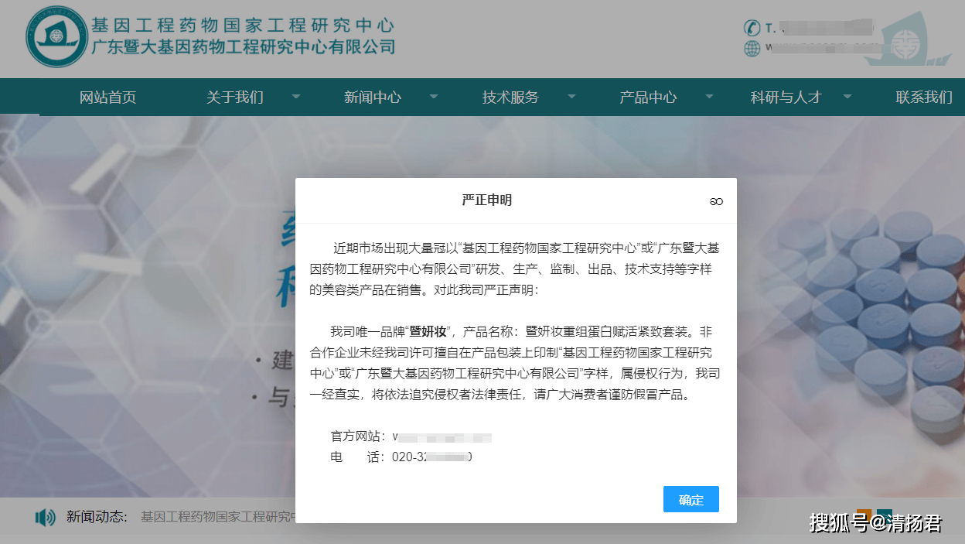Expand the dropdown arrow next to 关于我们
965x544 pixels.
295,97
